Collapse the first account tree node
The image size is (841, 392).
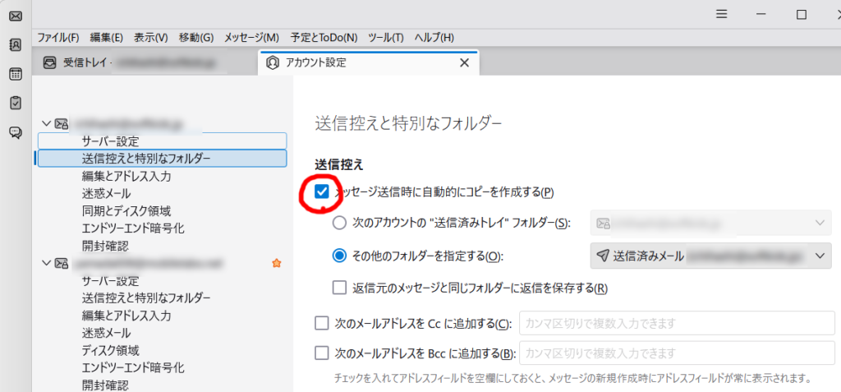coord(46,123)
